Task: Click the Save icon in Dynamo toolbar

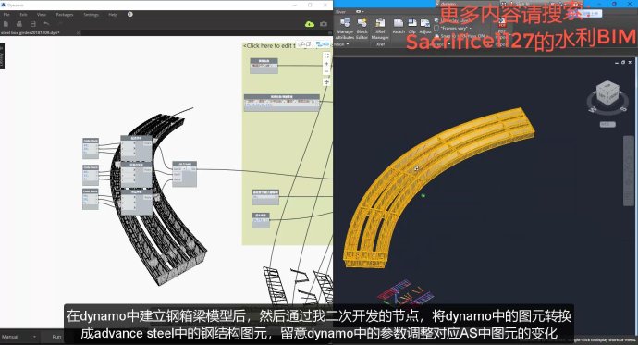Action: click(33, 24)
